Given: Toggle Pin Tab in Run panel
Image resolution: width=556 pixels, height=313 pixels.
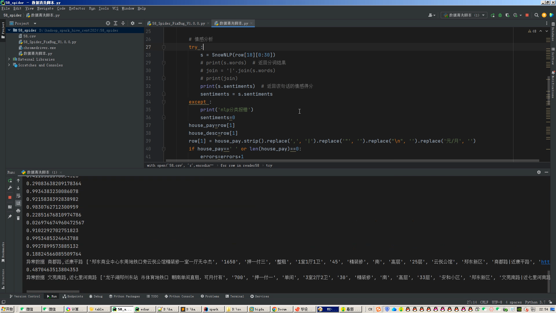Looking at the screenshot, I should click(10, 216).
